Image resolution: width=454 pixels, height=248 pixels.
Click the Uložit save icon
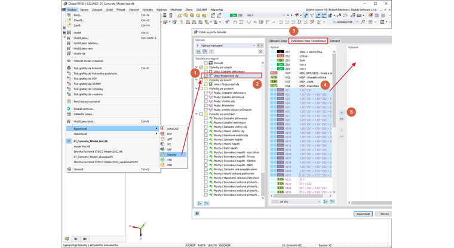pyautogui.click(x=69, y=33)
